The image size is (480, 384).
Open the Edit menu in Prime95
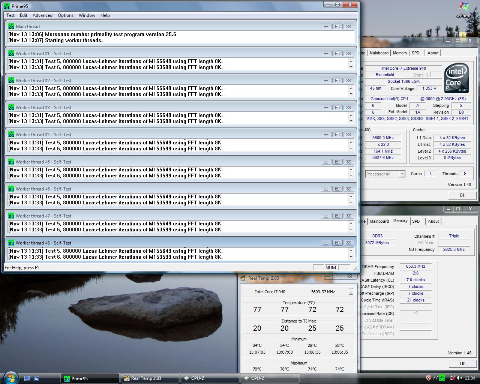pos(24,15)
